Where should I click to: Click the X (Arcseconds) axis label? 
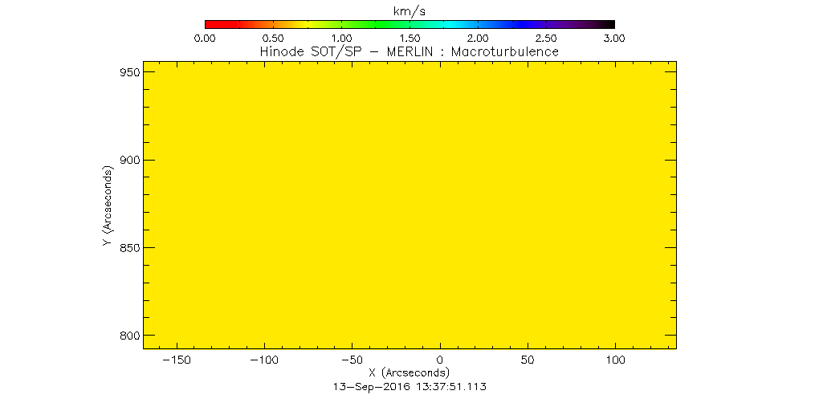pos(409,373)
